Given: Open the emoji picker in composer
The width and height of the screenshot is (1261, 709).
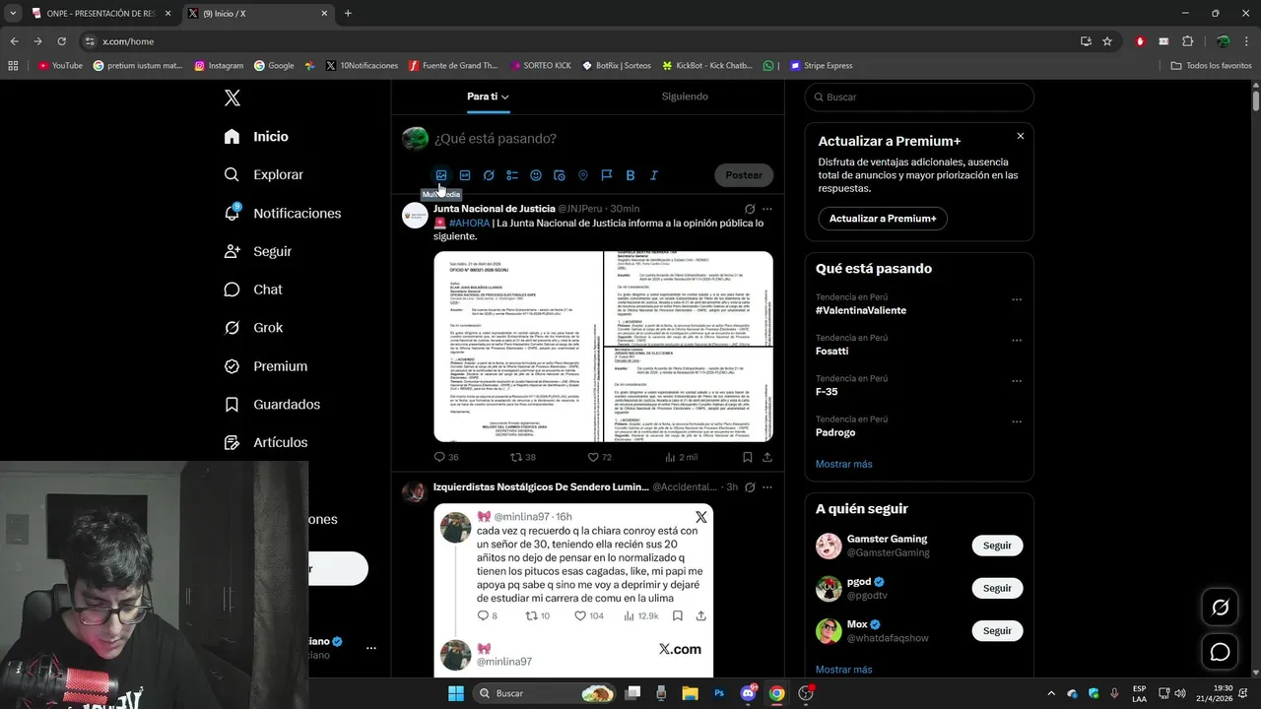Looking at the screenshot, I should (x=536, y=175).
